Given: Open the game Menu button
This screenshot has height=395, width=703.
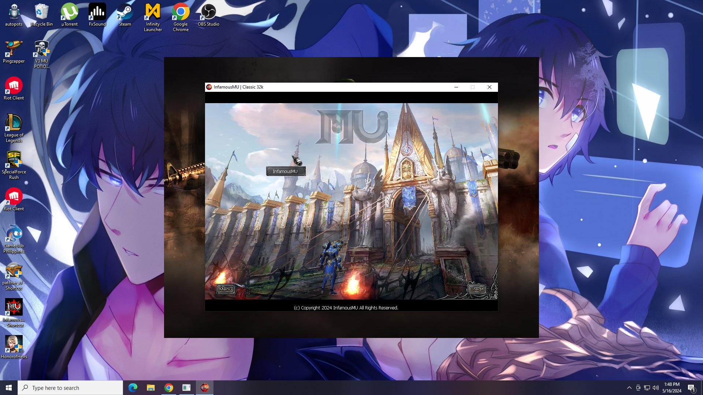Looking at the screenshot, I should pos(226,289).
